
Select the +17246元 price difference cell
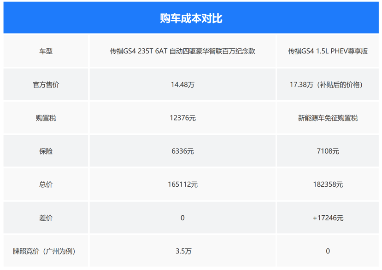click(328, 218)
